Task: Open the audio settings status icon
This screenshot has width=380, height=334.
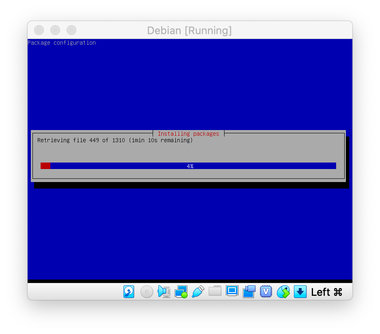Action: click(x=164, y=291)
